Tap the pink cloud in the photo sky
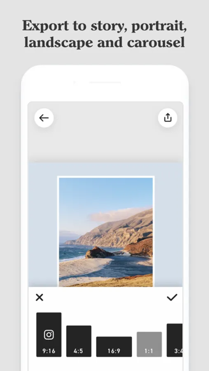This screenshot has height=371, width=209. tap(116, 215)
